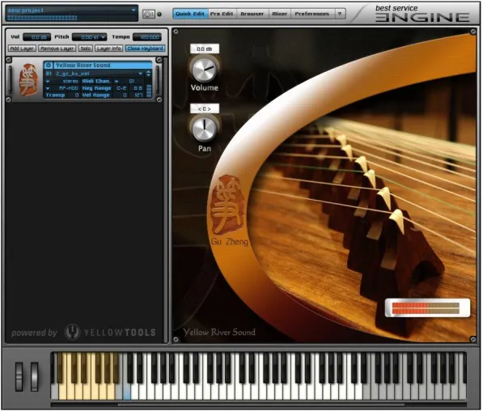Image resolution: width=483 pixels, height=411 pixels.
Task: Switch to the Pro Edit tab
Action: pyautogui.click(x=222, y=14)
